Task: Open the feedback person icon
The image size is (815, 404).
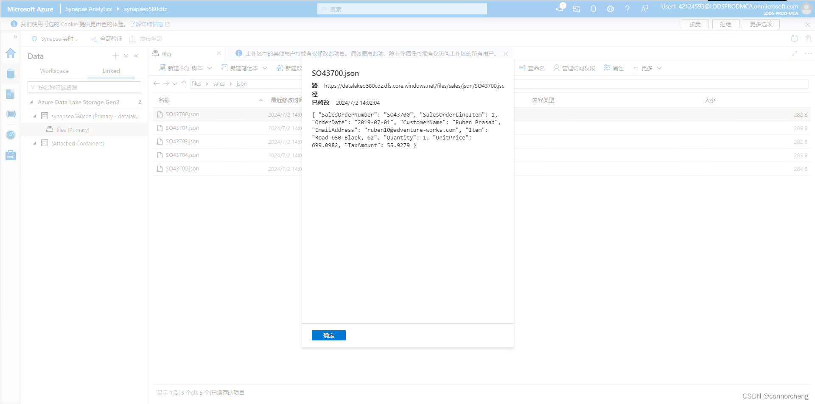Action: coord(644,9)
